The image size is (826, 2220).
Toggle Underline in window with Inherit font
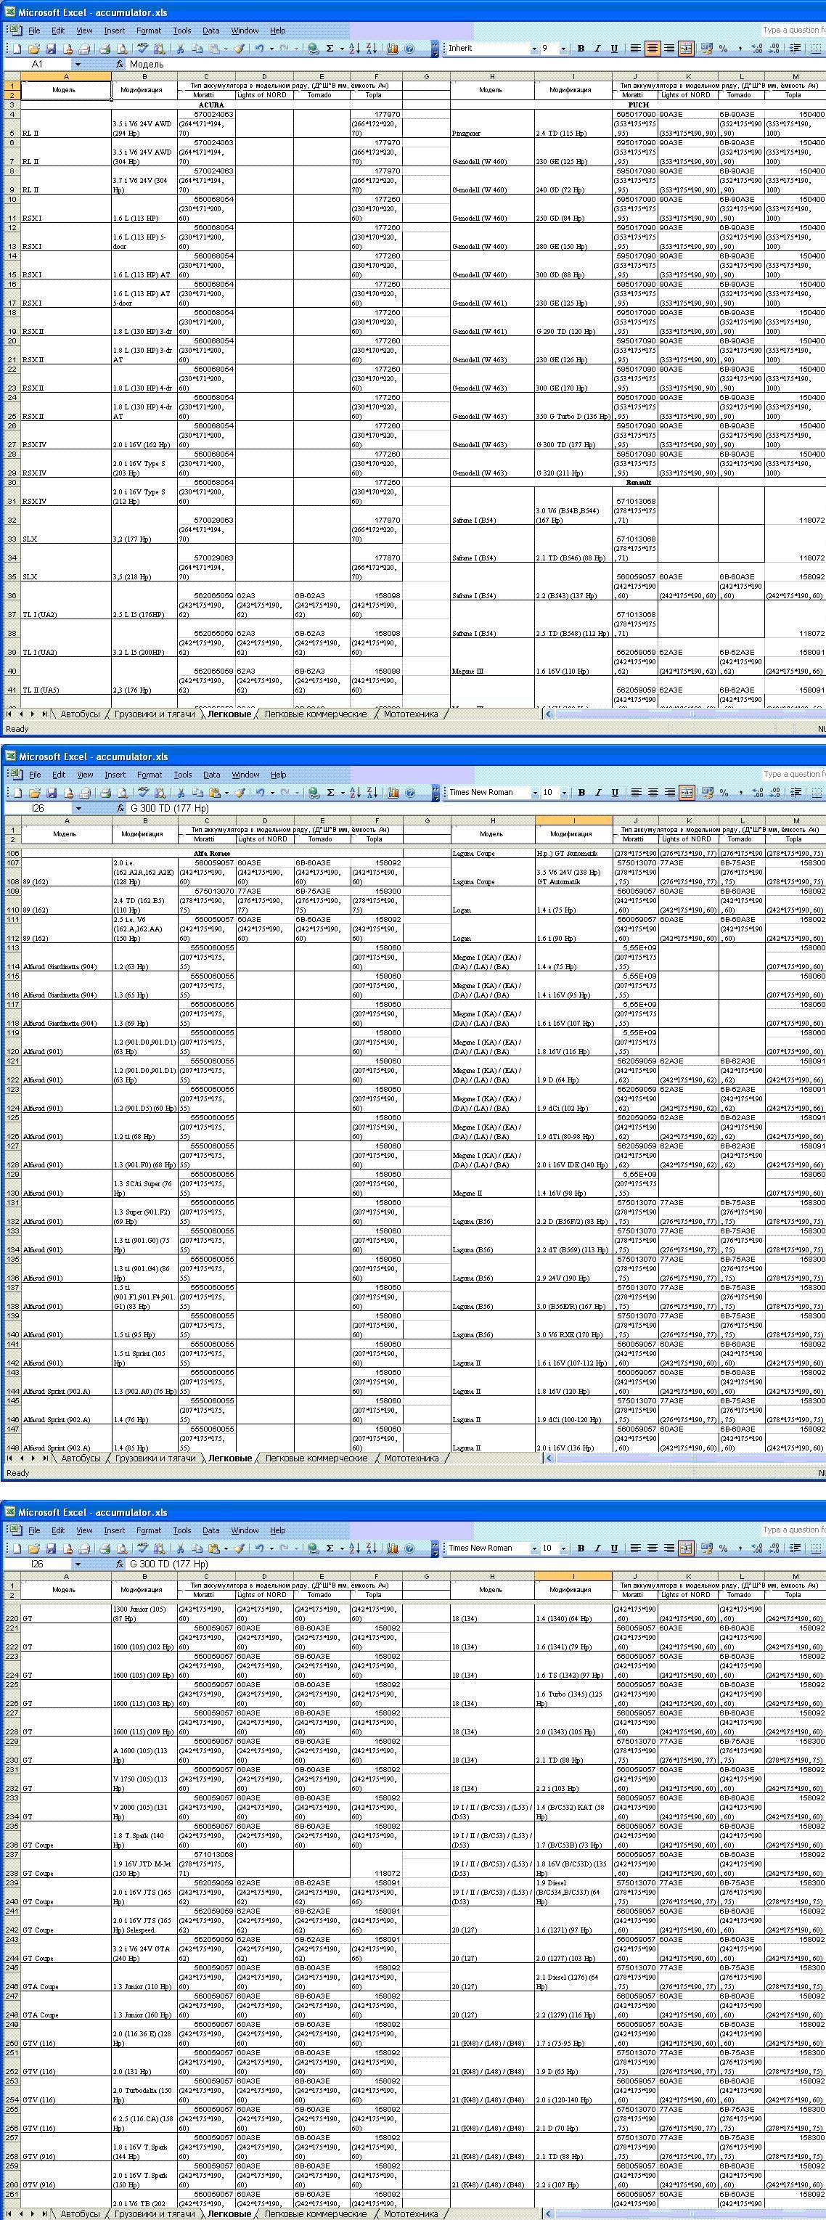[x=614, y=48]
